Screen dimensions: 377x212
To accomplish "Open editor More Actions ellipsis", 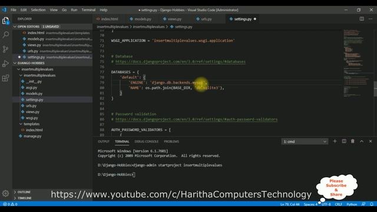I will (x=371, y=19).
